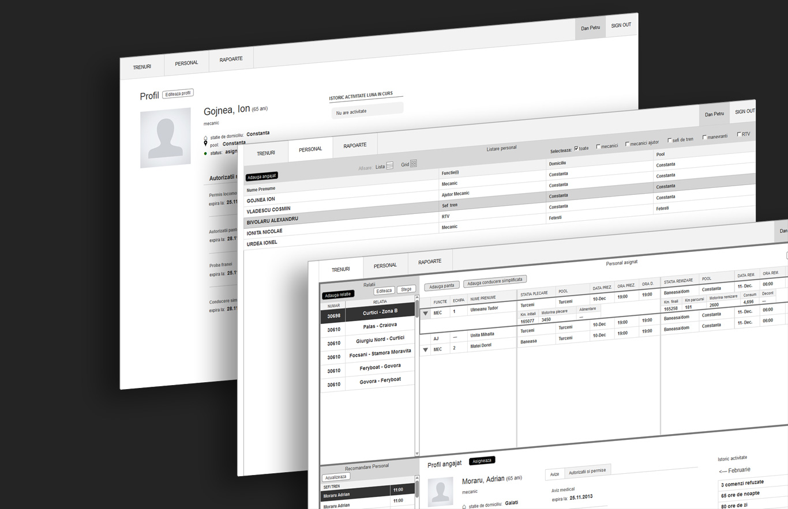Screen dimensions: 788x509
Task: Click the profile avatar of Gojnea, Ion
Action: [x=166, y=138]
